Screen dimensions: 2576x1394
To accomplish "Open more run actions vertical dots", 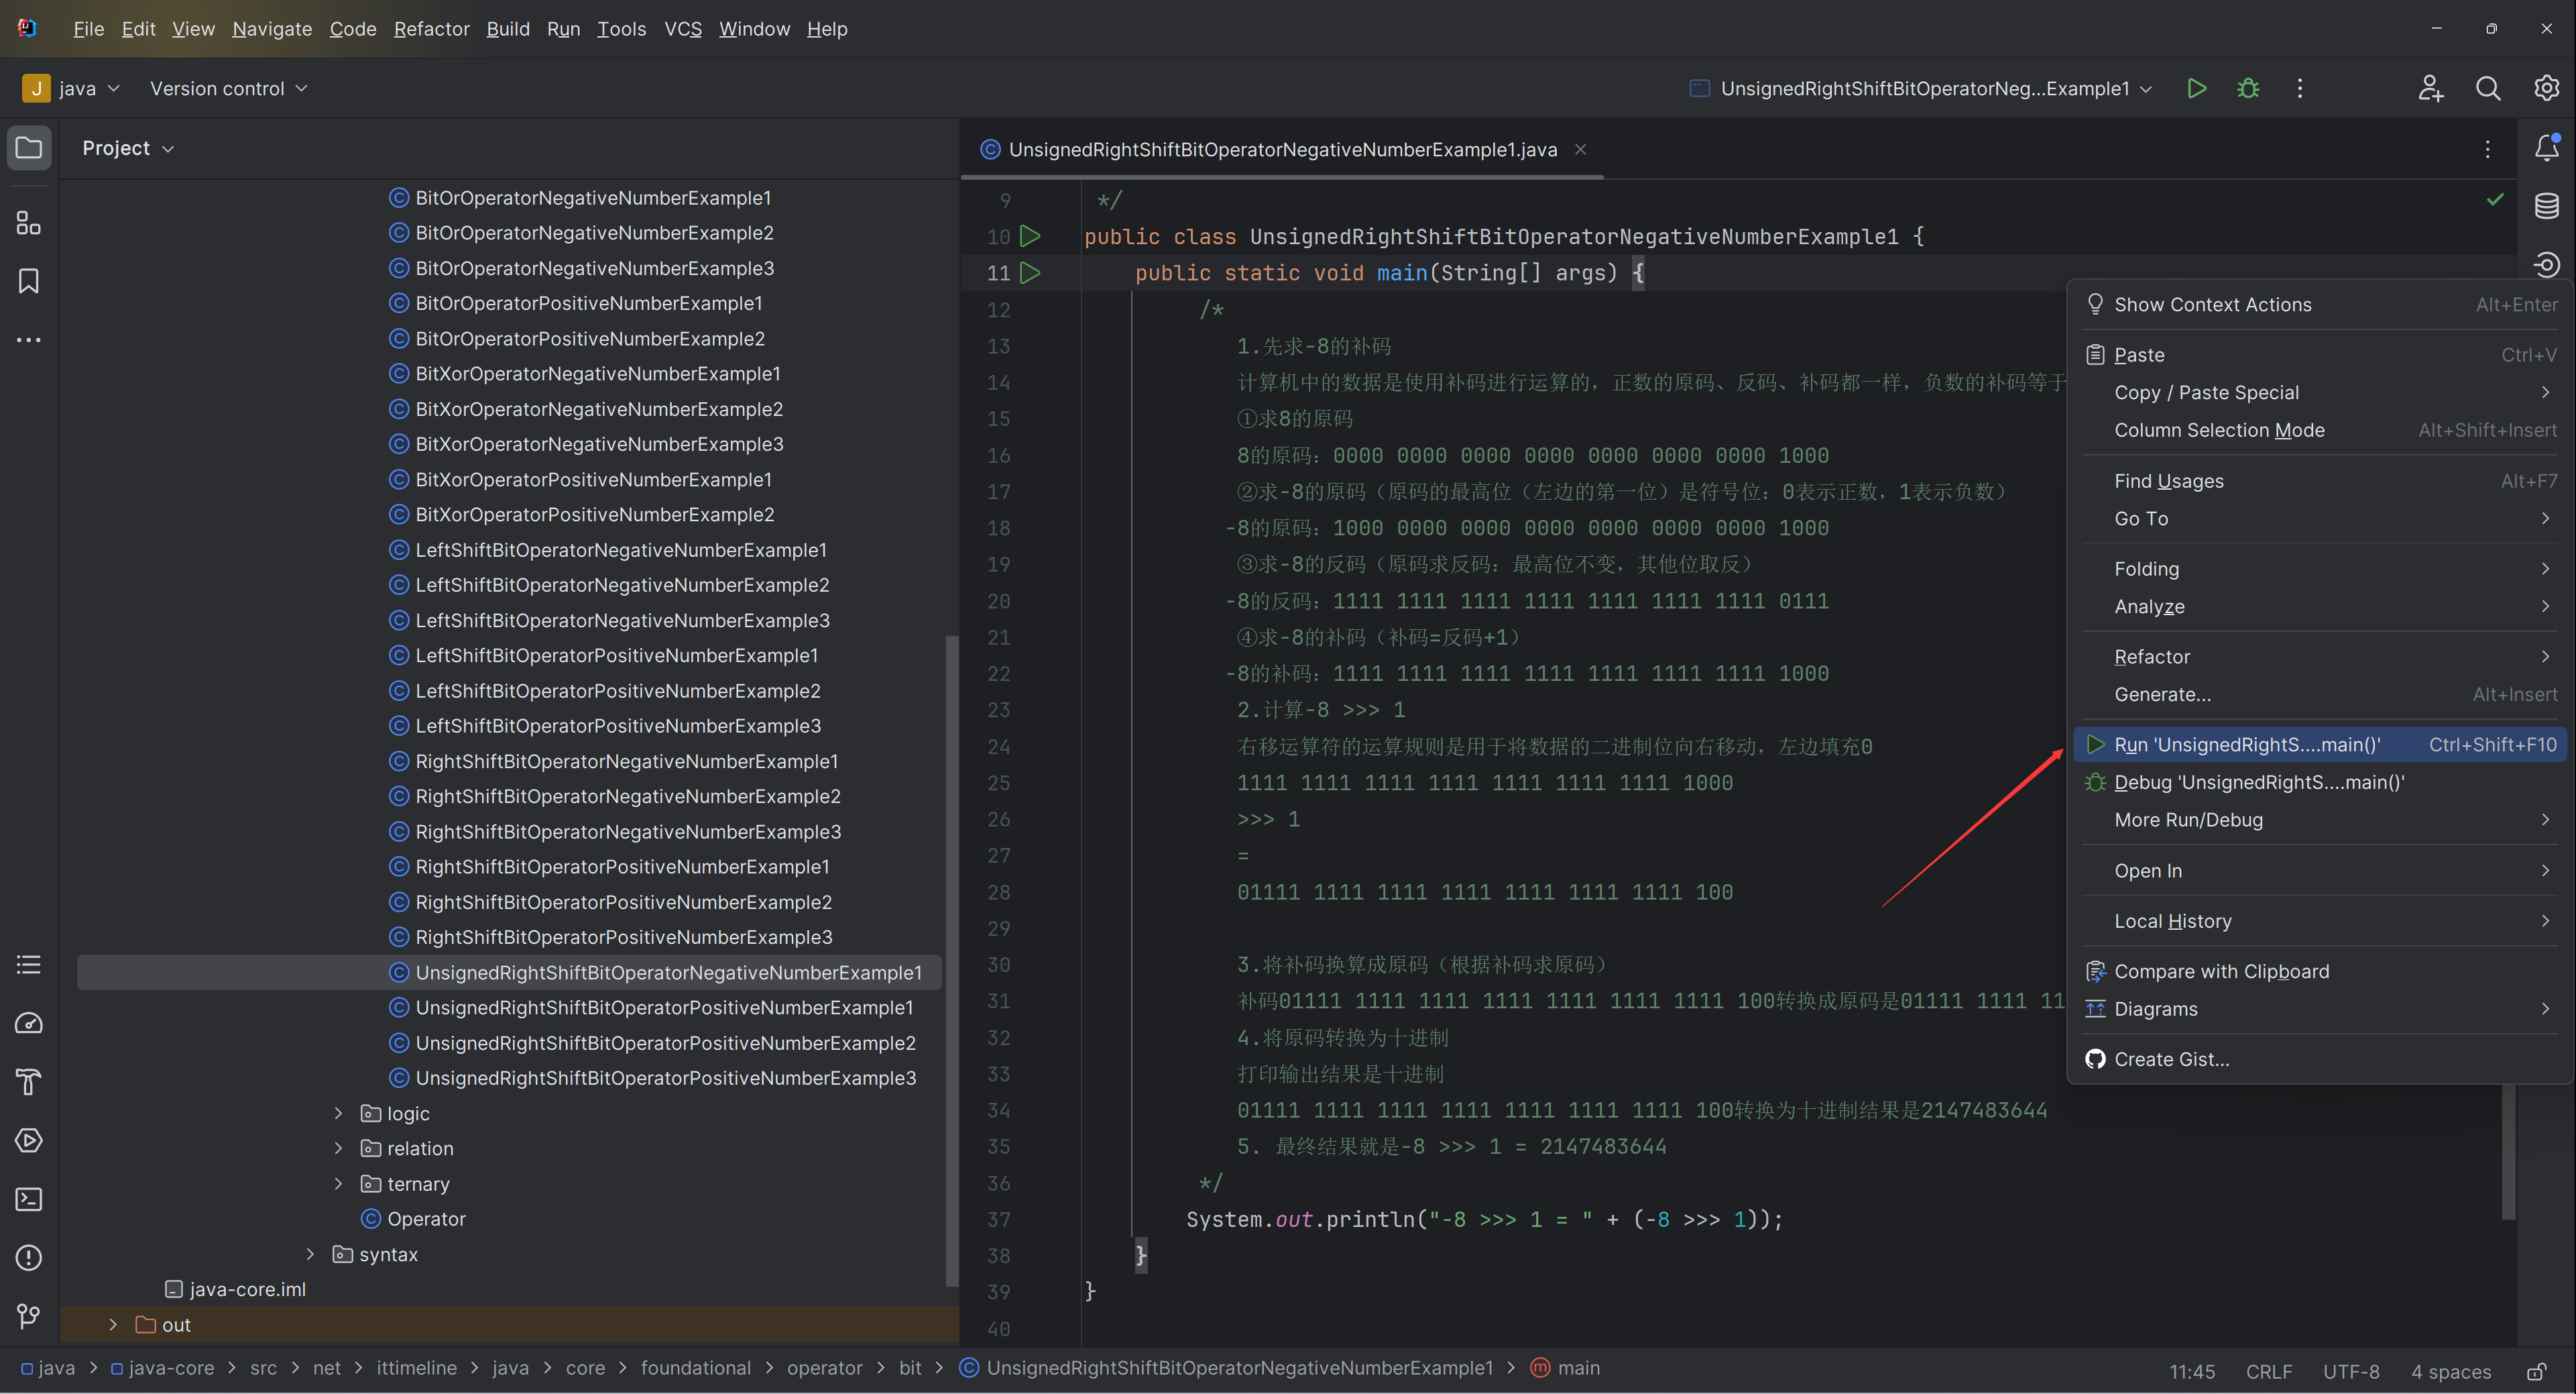I will [x=2299, y=88].
